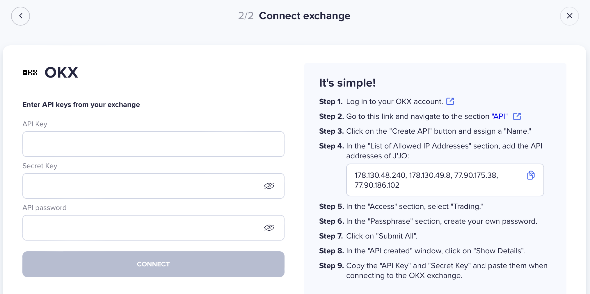This screenshot has width=590, height=294.
Task: Go back using the left chevron button
Action: click(20, 16)
